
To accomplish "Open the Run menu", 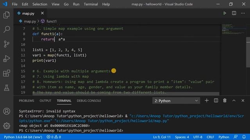I will pyautogui.click(x=76, y=4).
